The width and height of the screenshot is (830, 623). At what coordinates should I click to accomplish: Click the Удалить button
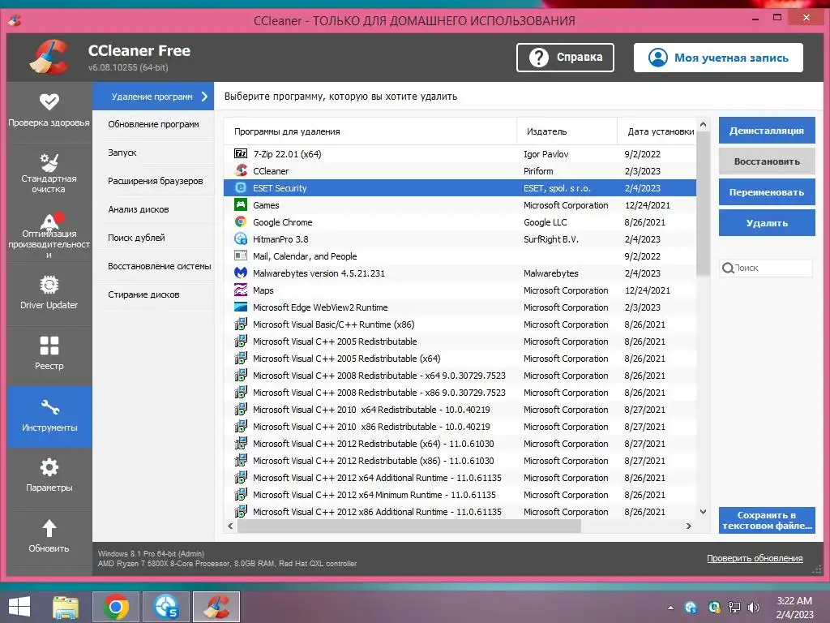point(767,222)
